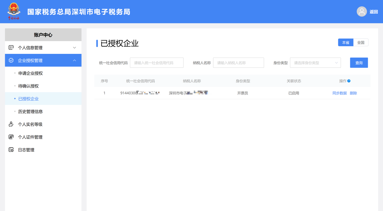
Task: Open 待确认授权 menu item
Action: (x=28, y=86)
